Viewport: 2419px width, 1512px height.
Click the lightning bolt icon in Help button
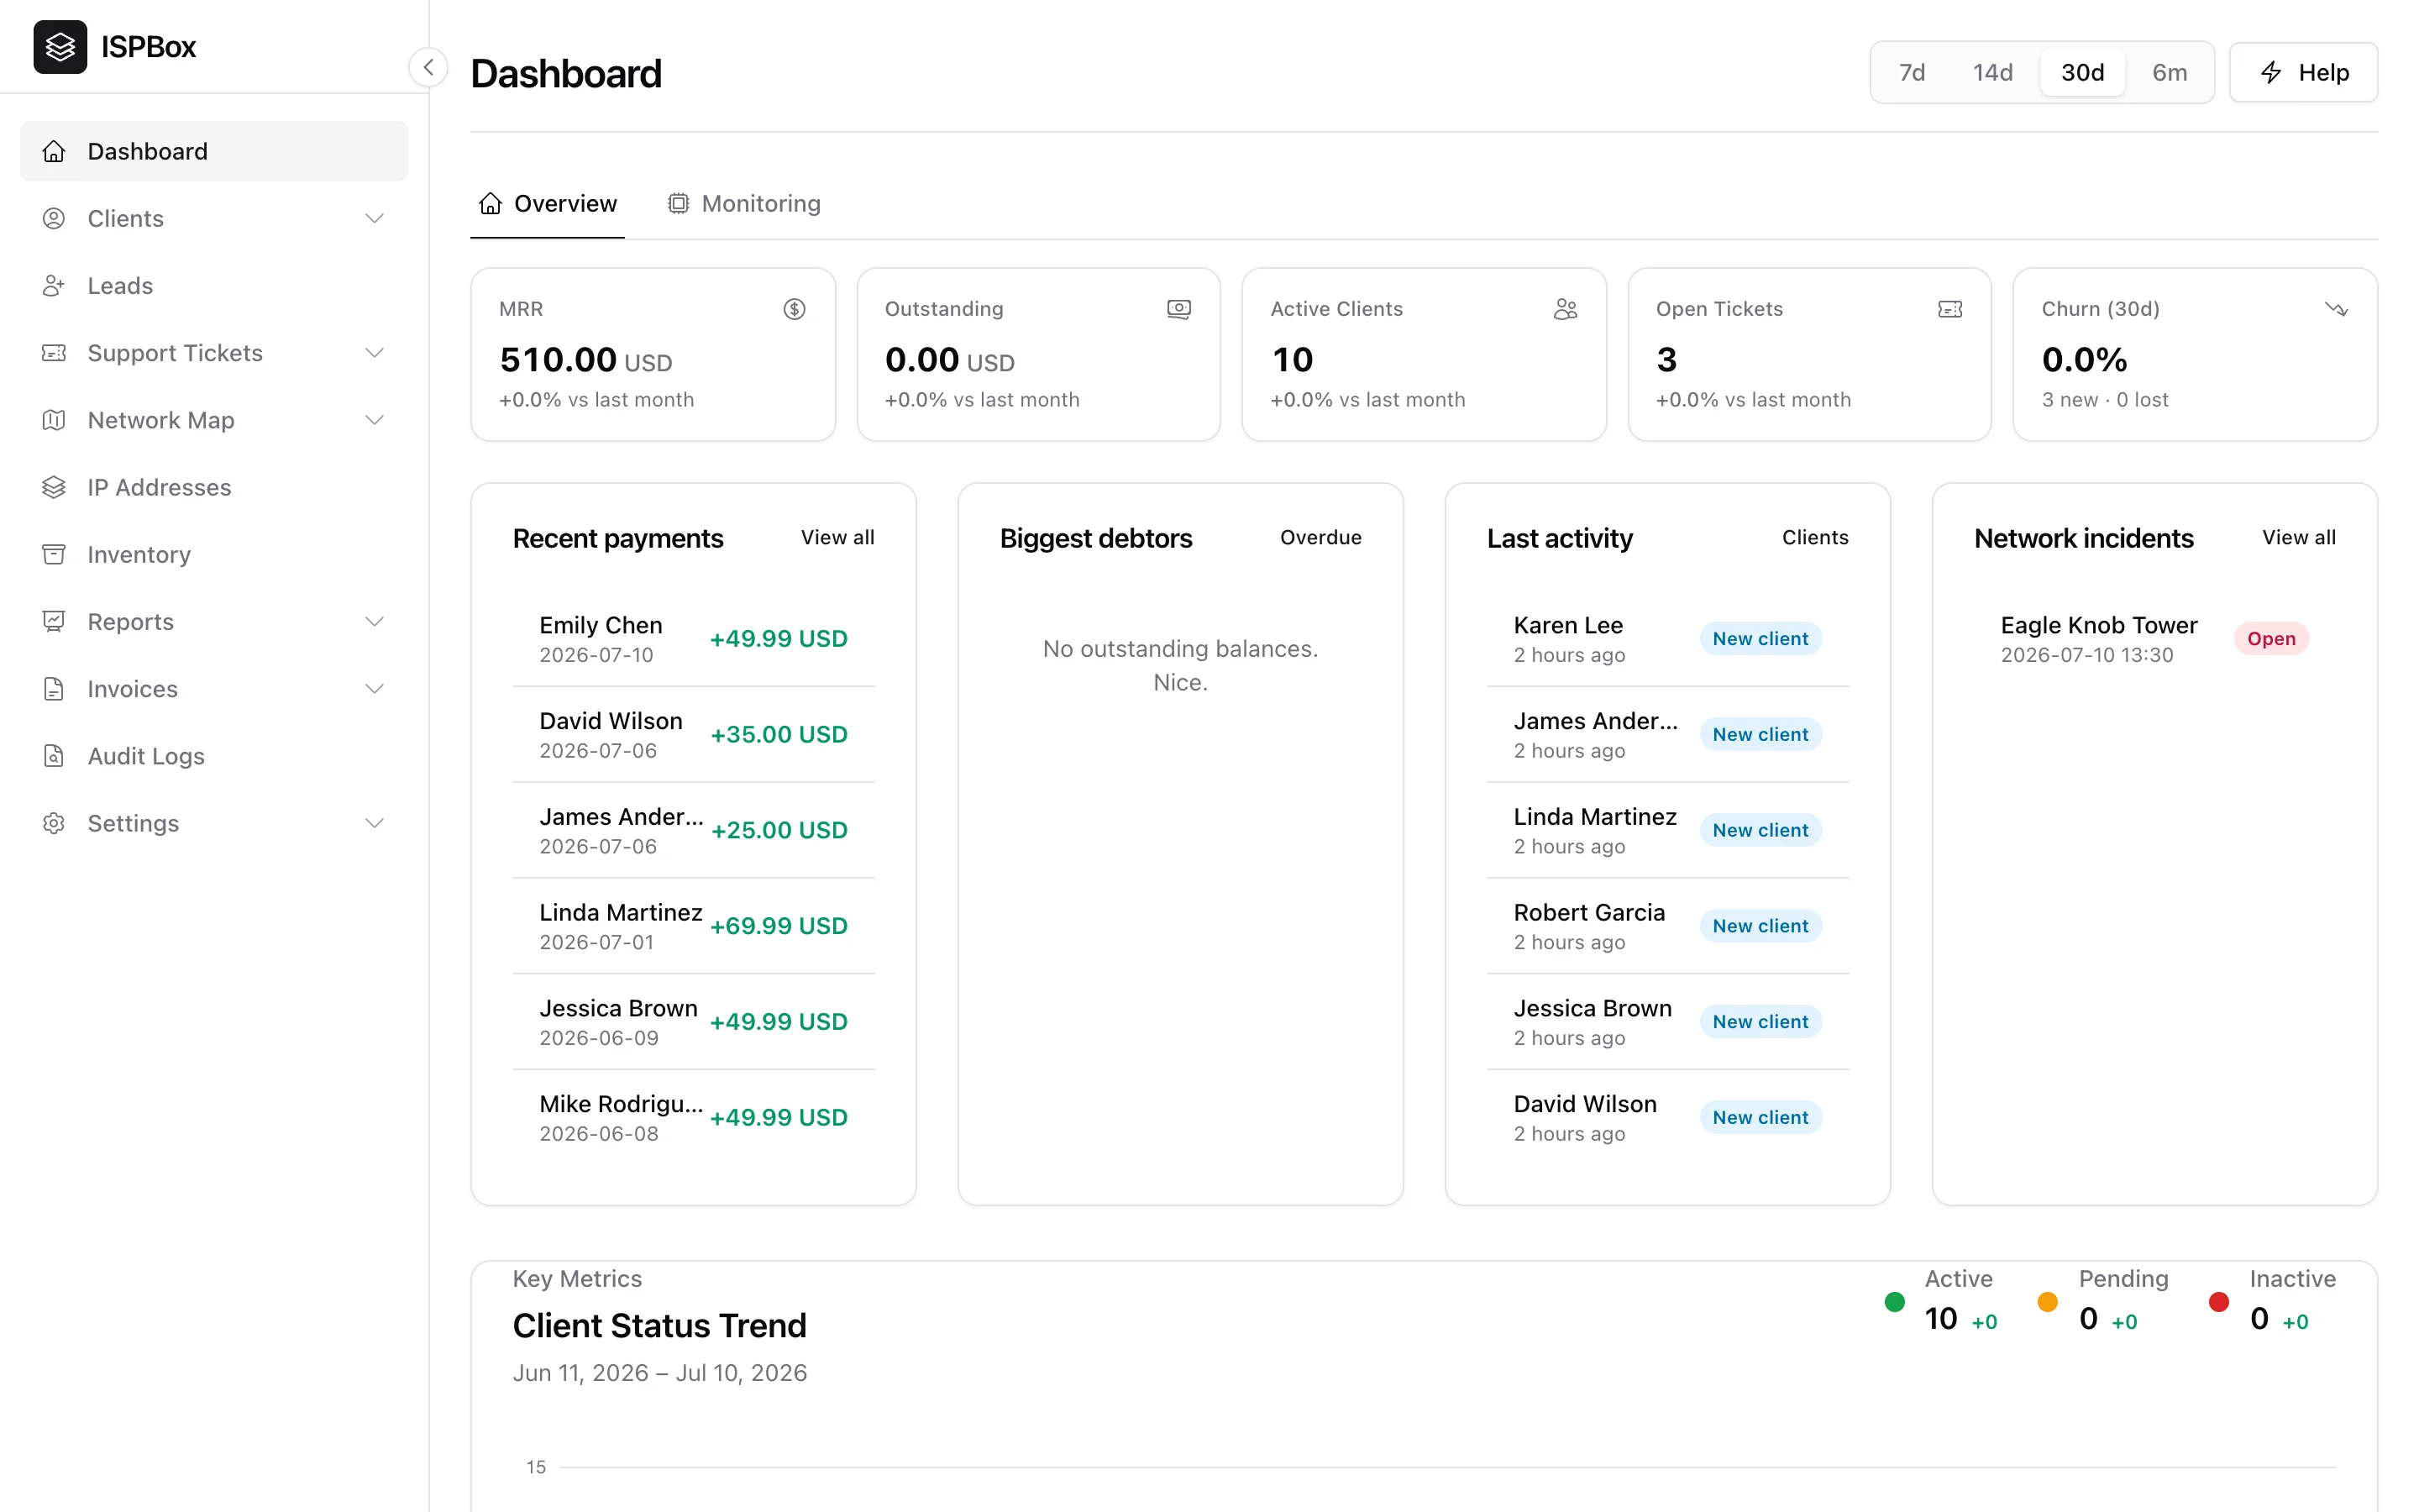click(2271, 72)
